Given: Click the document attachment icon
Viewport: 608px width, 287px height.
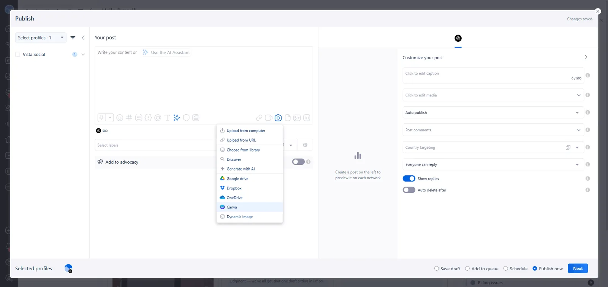Looking at the screenshot, I should [x=288, y=118].
